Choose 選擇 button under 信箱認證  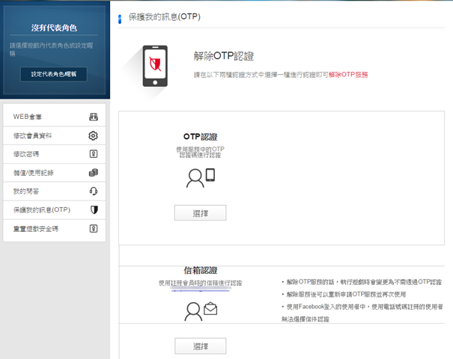coord(200,346)
